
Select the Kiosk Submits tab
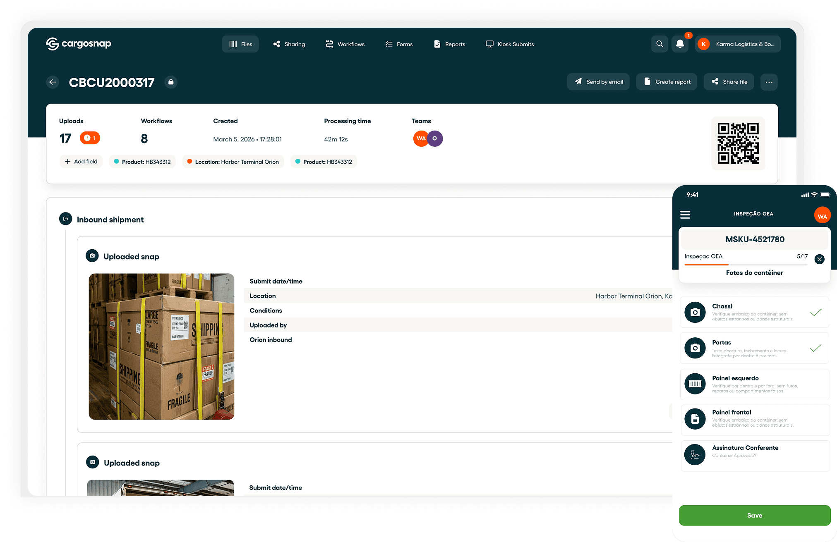click(x=510, y=44)
